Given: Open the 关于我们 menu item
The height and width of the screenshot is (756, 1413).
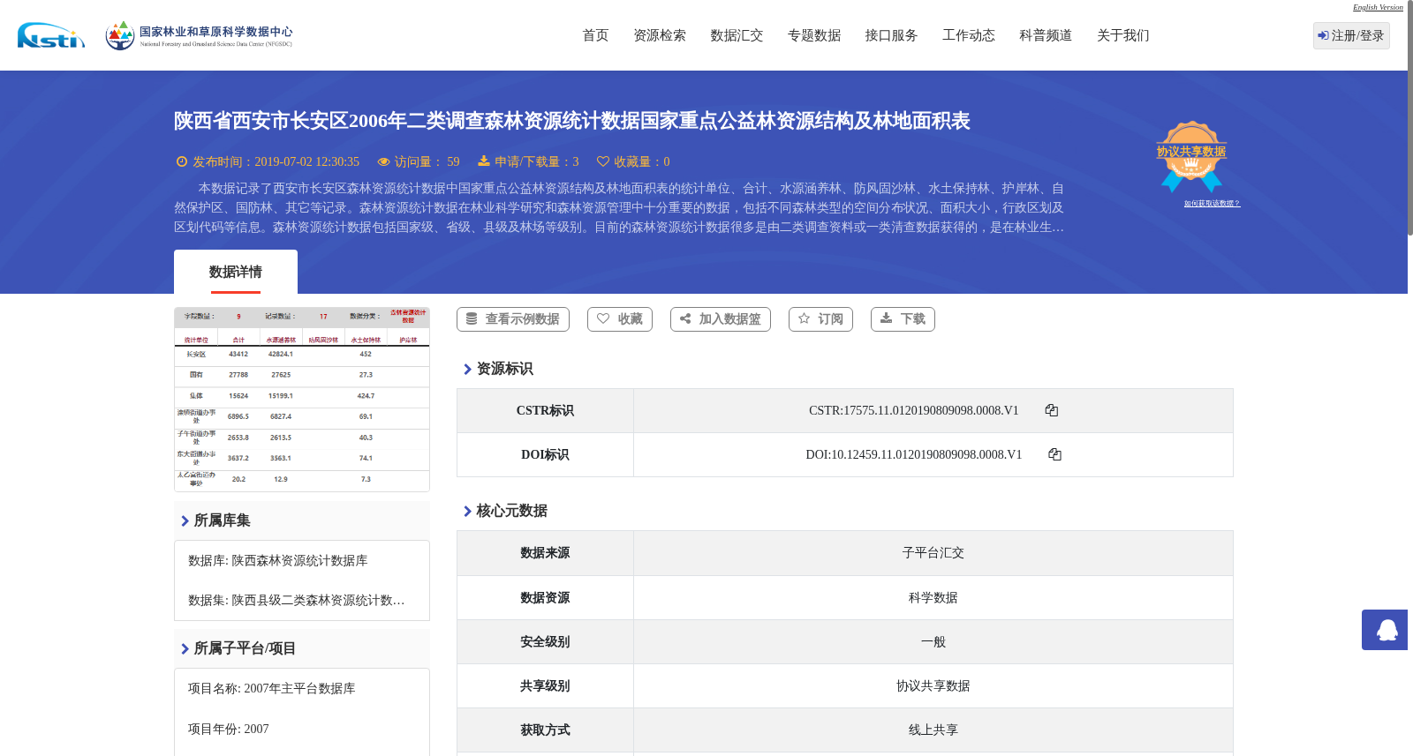Looking at the screenshot, I should (x=1123, y=35).
